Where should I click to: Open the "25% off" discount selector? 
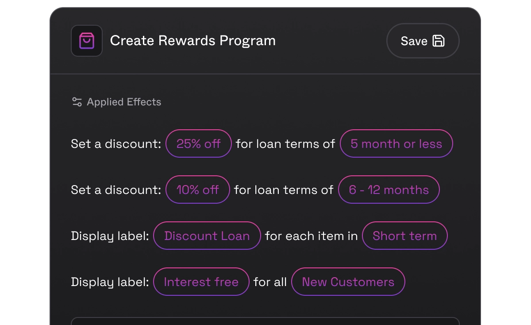198,143
